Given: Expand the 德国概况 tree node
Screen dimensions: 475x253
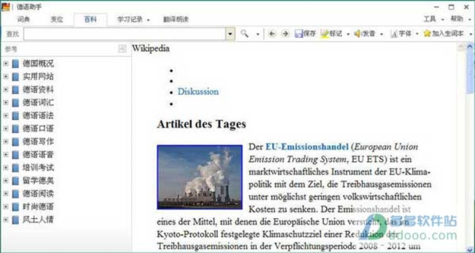Looking at the screenshot, I should point(6,63).
